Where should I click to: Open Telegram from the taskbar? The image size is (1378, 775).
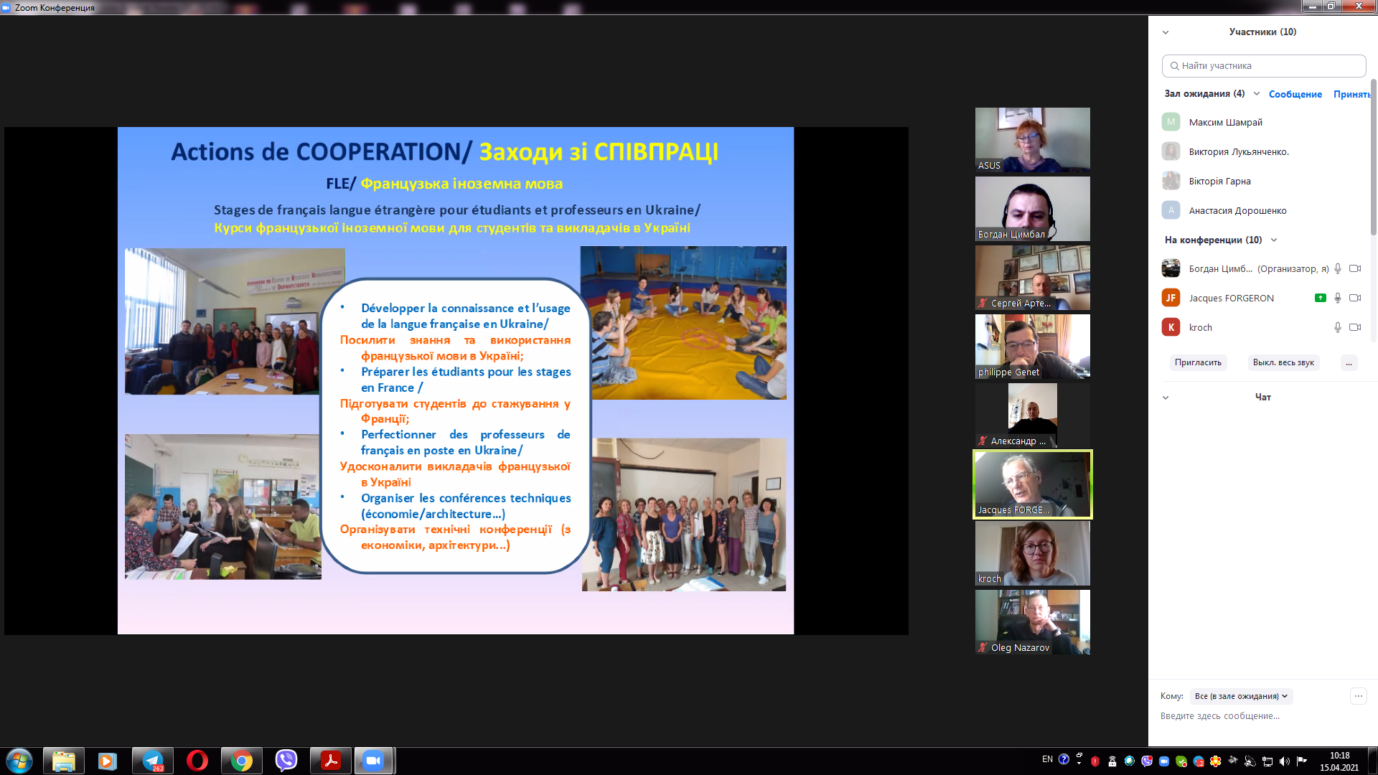click(153, 761)
